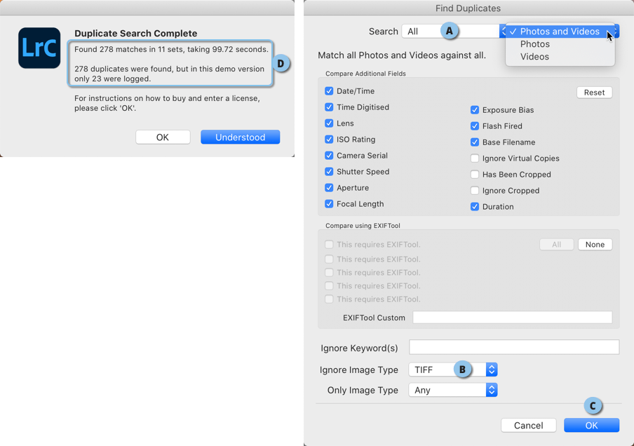Image resolution: width=634 pixels, height=446 pixels.
Task: Toggle the Flash Fired checkbox
Action: [475, 126]
